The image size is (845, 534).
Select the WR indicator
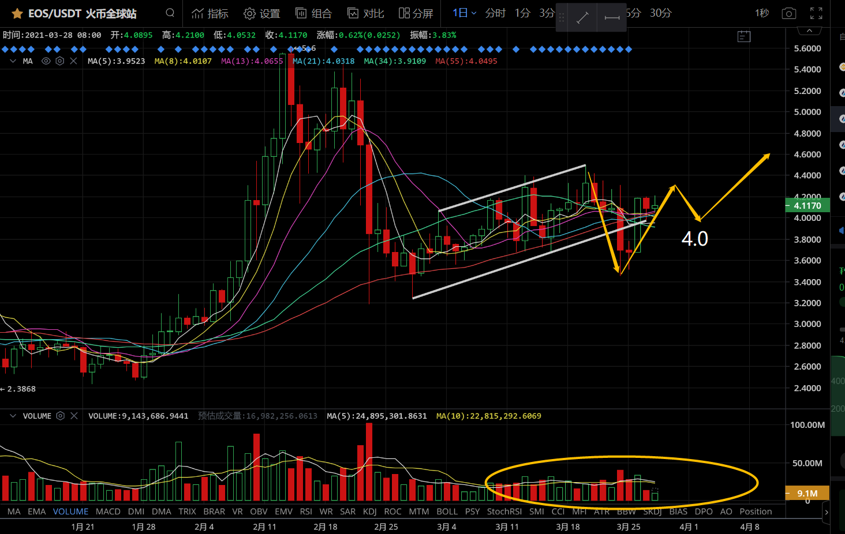pyautogui.click(x=326, y=512)
